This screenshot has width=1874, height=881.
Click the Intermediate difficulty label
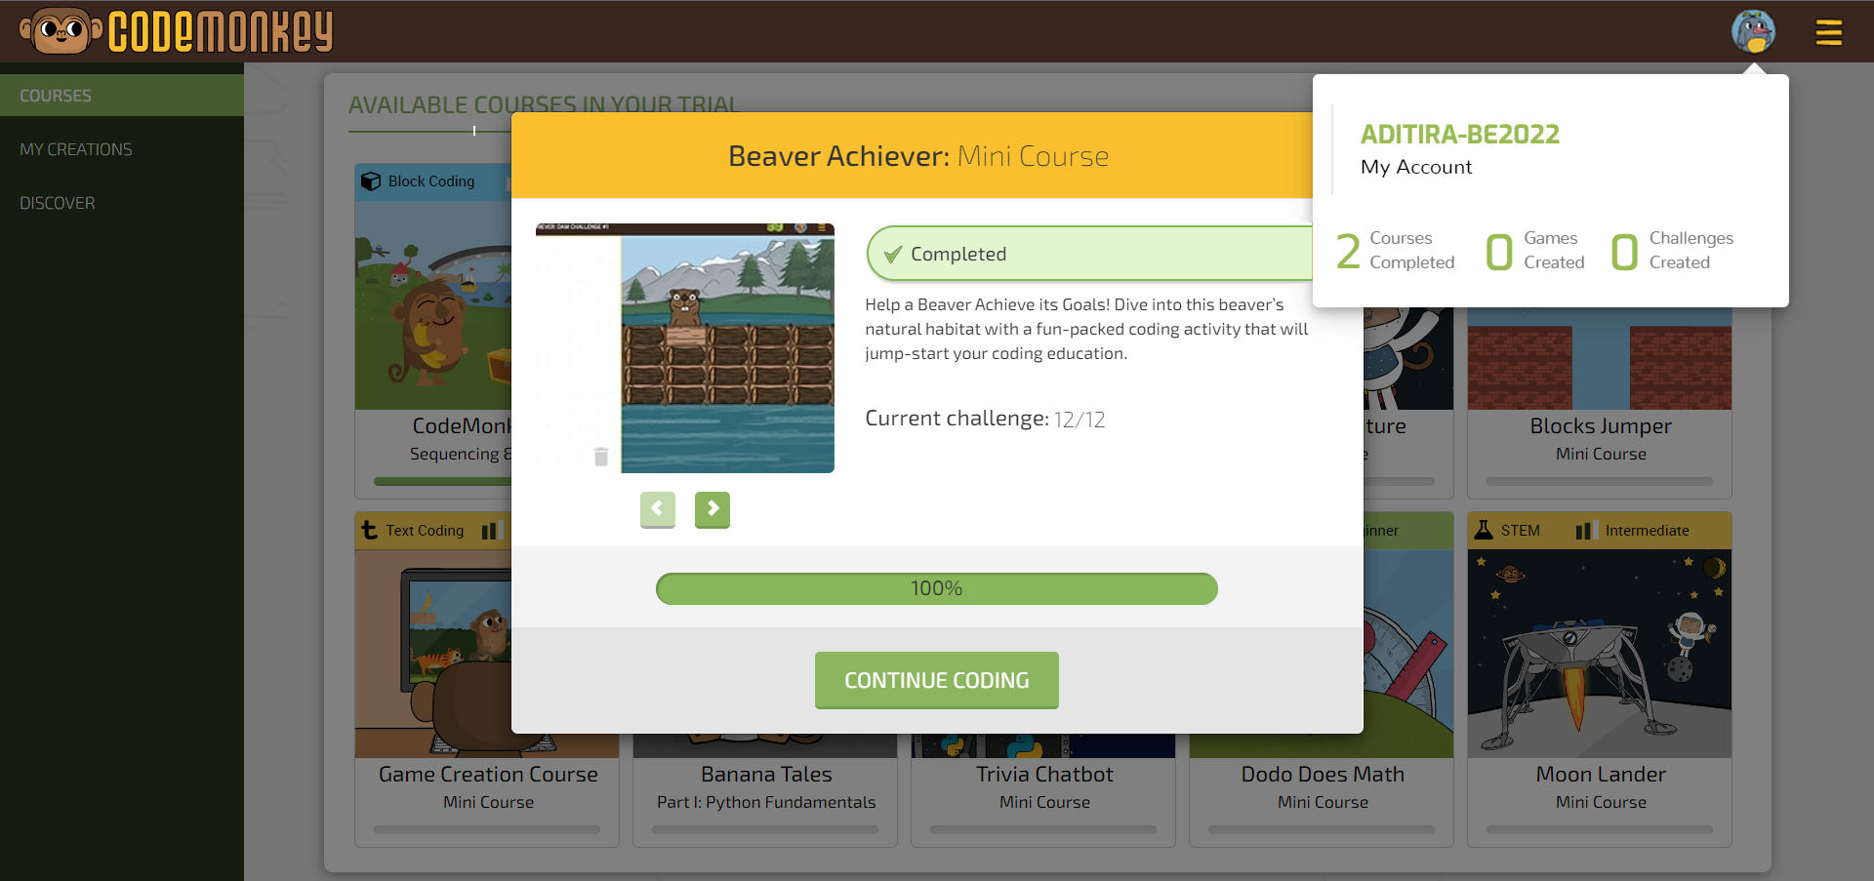[1648, 531]
